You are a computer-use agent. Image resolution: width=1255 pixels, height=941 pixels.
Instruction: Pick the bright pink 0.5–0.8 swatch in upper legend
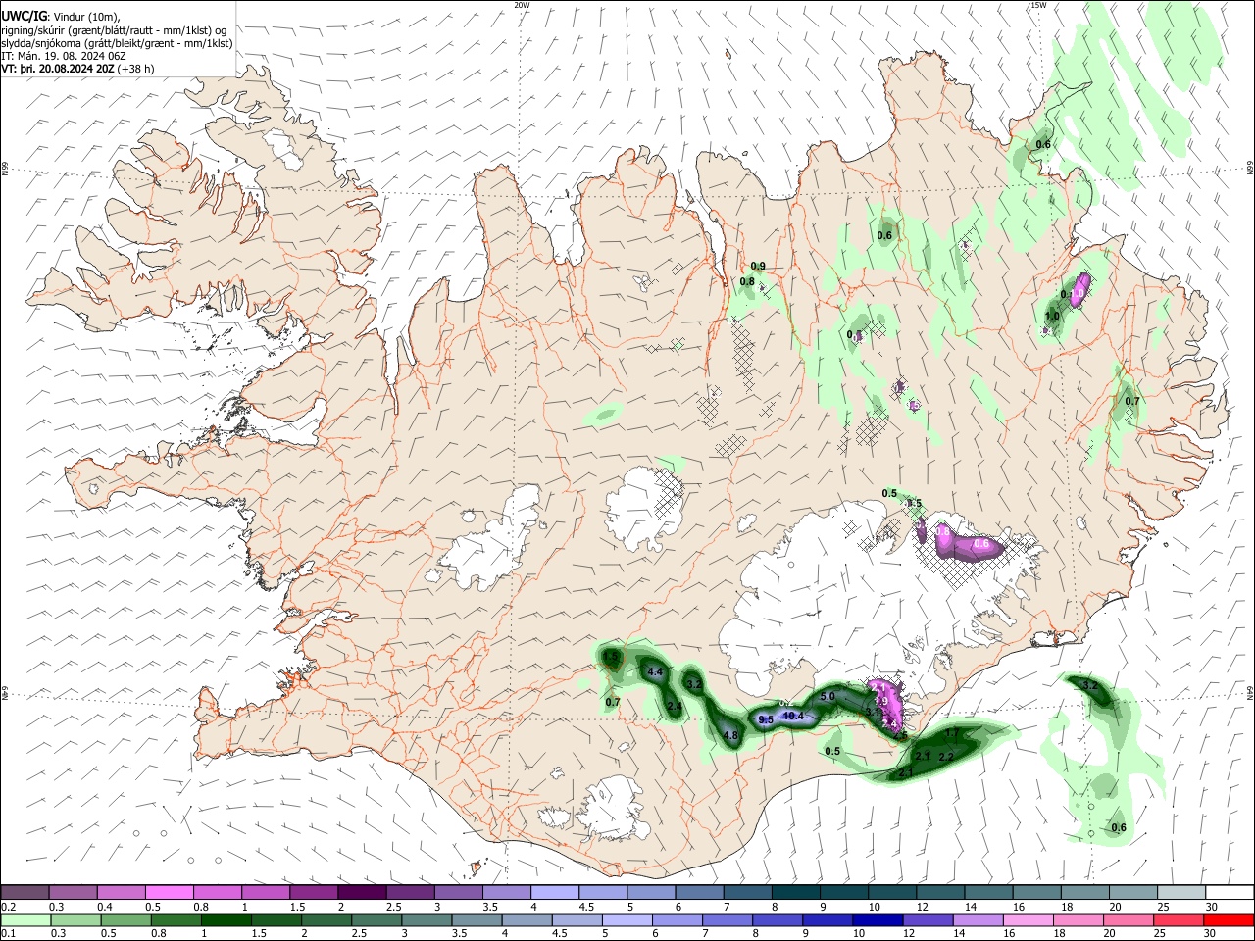(x=169, y=893)
